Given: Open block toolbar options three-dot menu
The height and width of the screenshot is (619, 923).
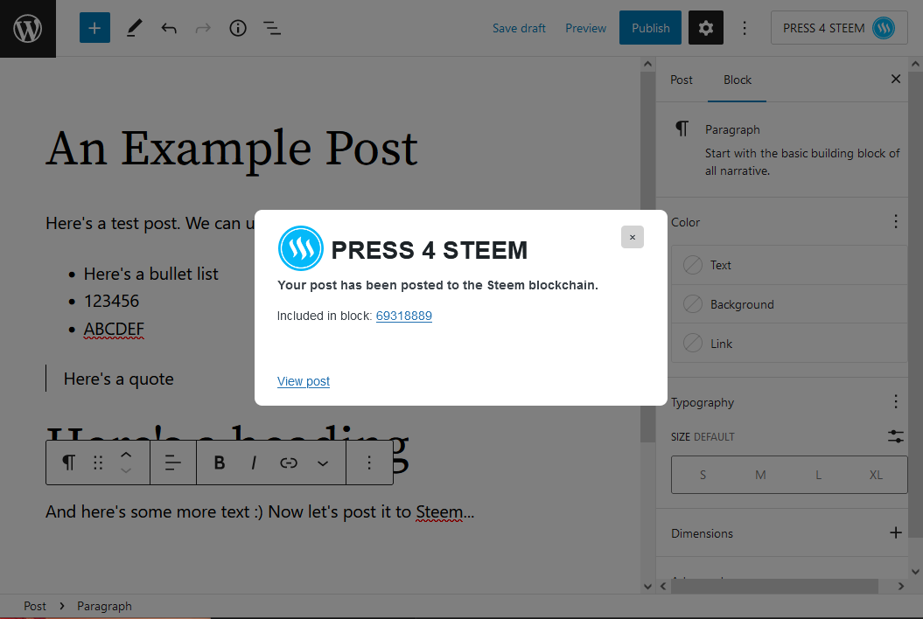Looking at the screenshot, I should [369, 463].
